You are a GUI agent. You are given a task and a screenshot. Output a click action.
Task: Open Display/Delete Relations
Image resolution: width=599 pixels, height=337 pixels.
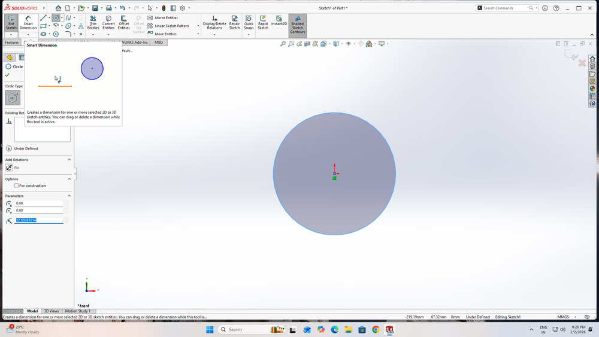[x=214, y=23]
